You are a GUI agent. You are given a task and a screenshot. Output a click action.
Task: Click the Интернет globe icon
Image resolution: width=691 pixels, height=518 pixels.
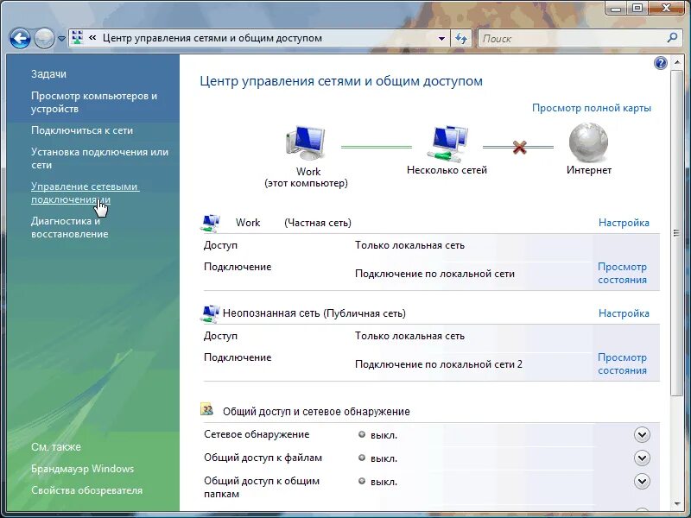[588, 142]
